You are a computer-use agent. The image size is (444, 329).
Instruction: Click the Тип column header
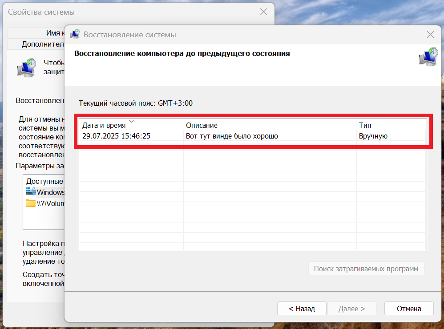[x=391, y=125]
